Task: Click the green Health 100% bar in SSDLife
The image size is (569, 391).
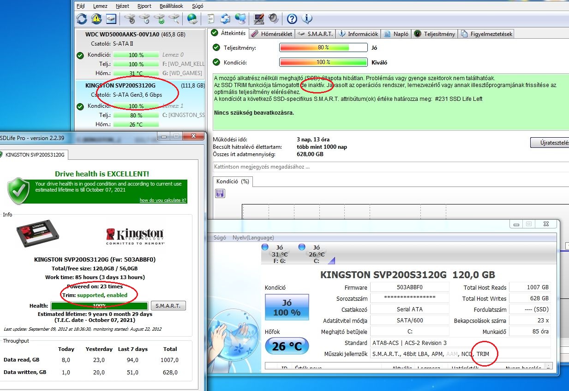Action: pos(99,306)
